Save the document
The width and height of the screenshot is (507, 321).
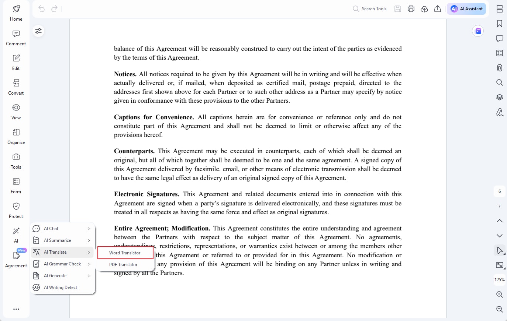pos(398,9)
